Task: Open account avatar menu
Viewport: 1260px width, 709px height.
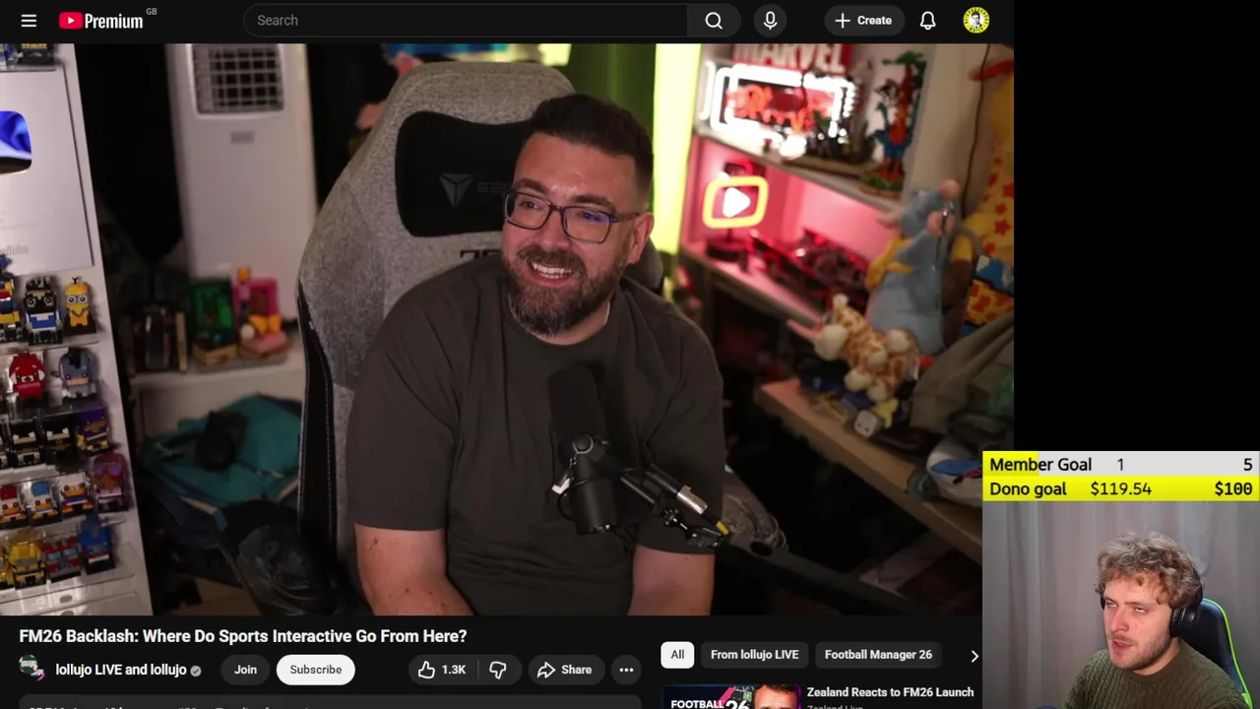Action: point(976,20)
